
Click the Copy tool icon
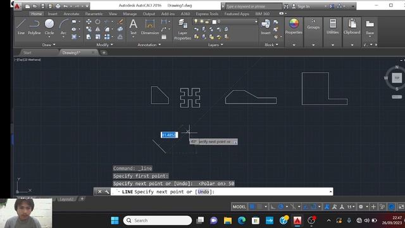[x=89, y=29]
